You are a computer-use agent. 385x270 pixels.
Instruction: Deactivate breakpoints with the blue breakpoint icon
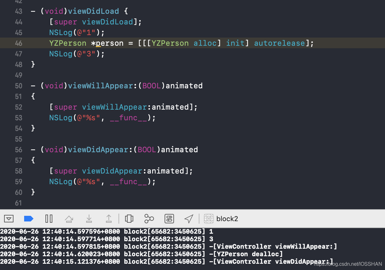[29, 219]
